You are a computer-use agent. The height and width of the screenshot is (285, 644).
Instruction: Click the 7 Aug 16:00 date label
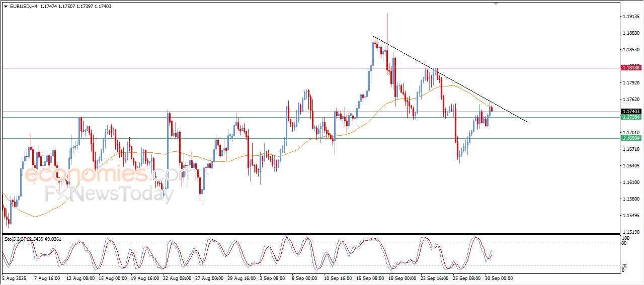pyautogui.click(x=47, y=278)
